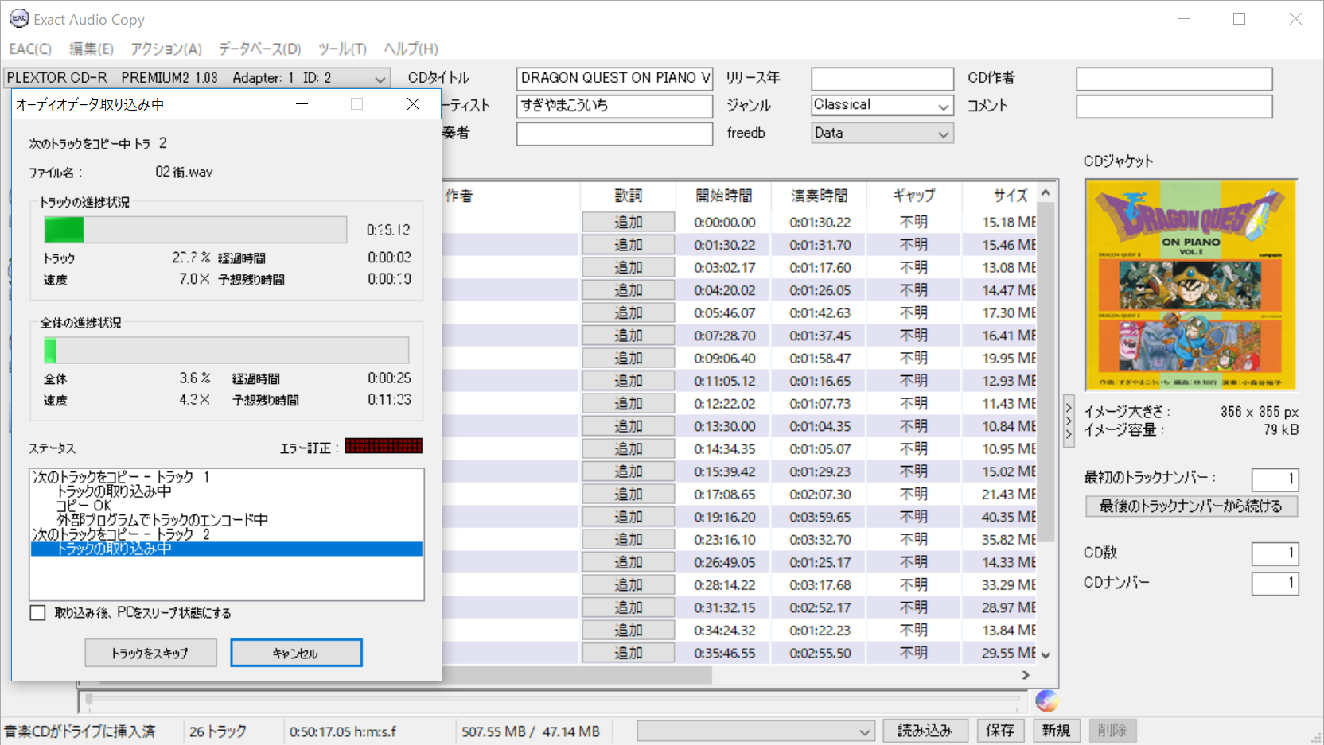Open the データベース(D) menu

click(x=260, y=49)
